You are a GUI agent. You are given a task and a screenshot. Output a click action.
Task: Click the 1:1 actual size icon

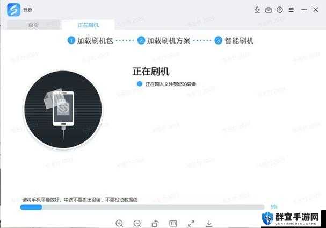click(x=173, y=224)
